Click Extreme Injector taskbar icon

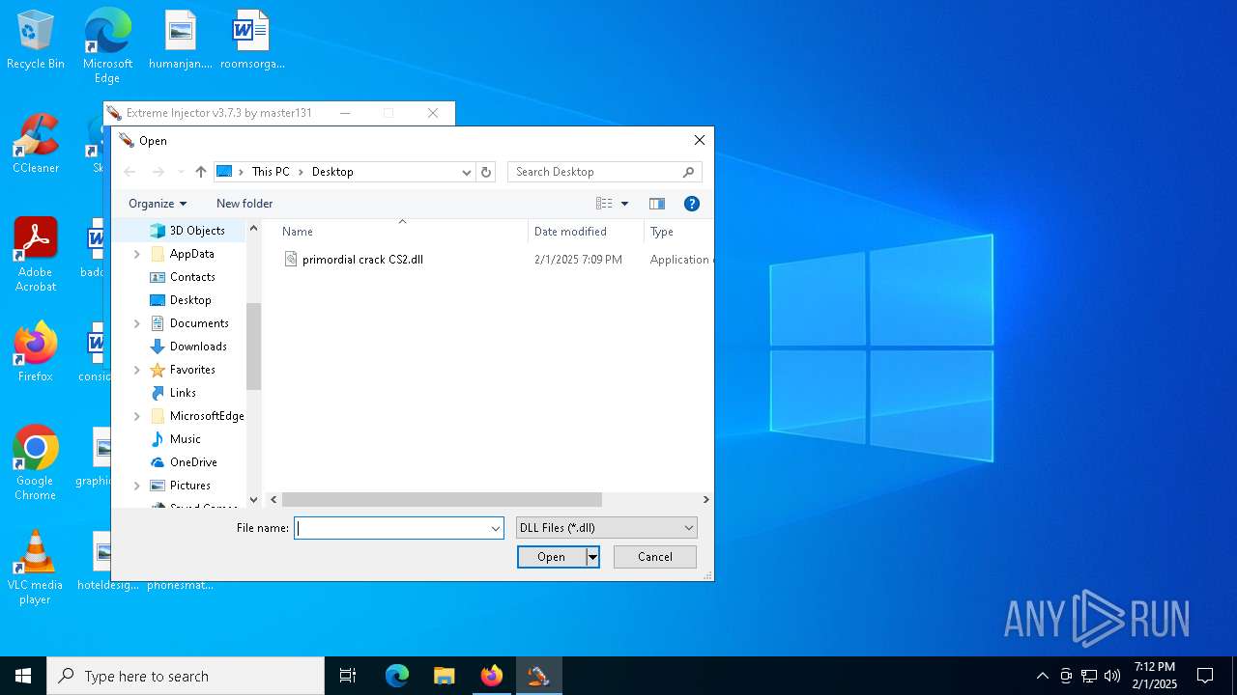(x=538, y=676)
